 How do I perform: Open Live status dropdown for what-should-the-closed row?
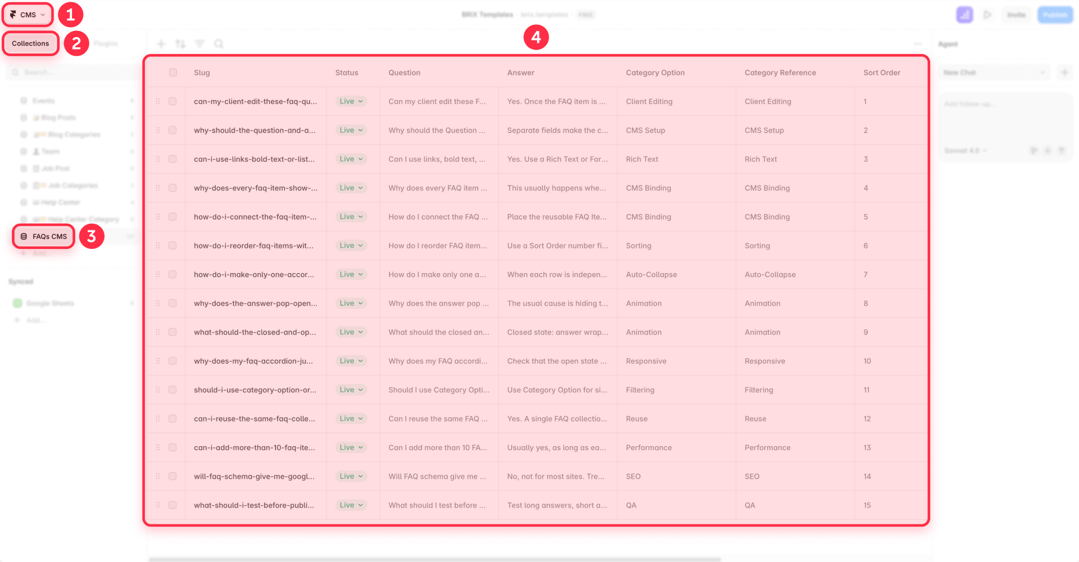[x=351, y=332]
